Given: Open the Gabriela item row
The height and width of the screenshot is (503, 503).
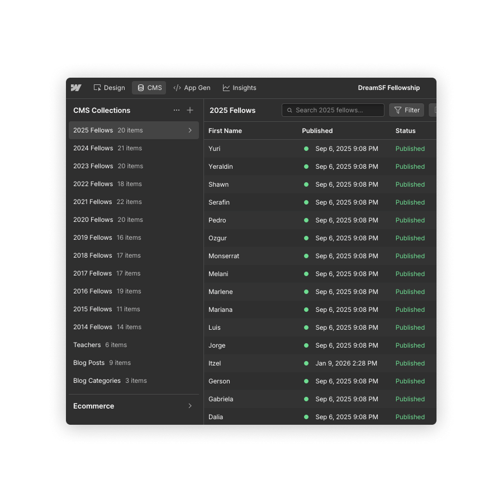Looking at the screenshot, I should (320, 399).
